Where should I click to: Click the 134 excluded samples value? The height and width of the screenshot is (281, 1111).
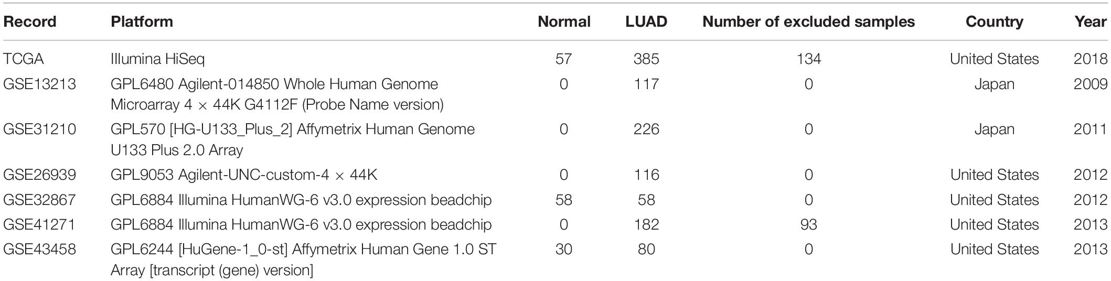808,59
